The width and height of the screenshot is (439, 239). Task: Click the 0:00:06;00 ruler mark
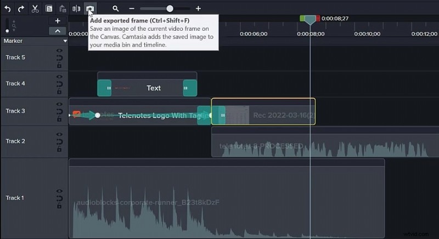(x=254, y=34)
